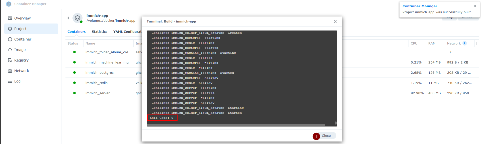Close the Terminal Build dialog with X
This screenshot has width=482, height=144.
(x=335, y=21)
